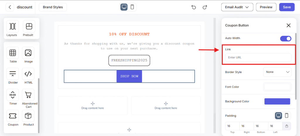Image resolution: width=300 pixels, height=136 pixels.
Task: Select the Layouts block icon
Action: [x=13, y=26]
